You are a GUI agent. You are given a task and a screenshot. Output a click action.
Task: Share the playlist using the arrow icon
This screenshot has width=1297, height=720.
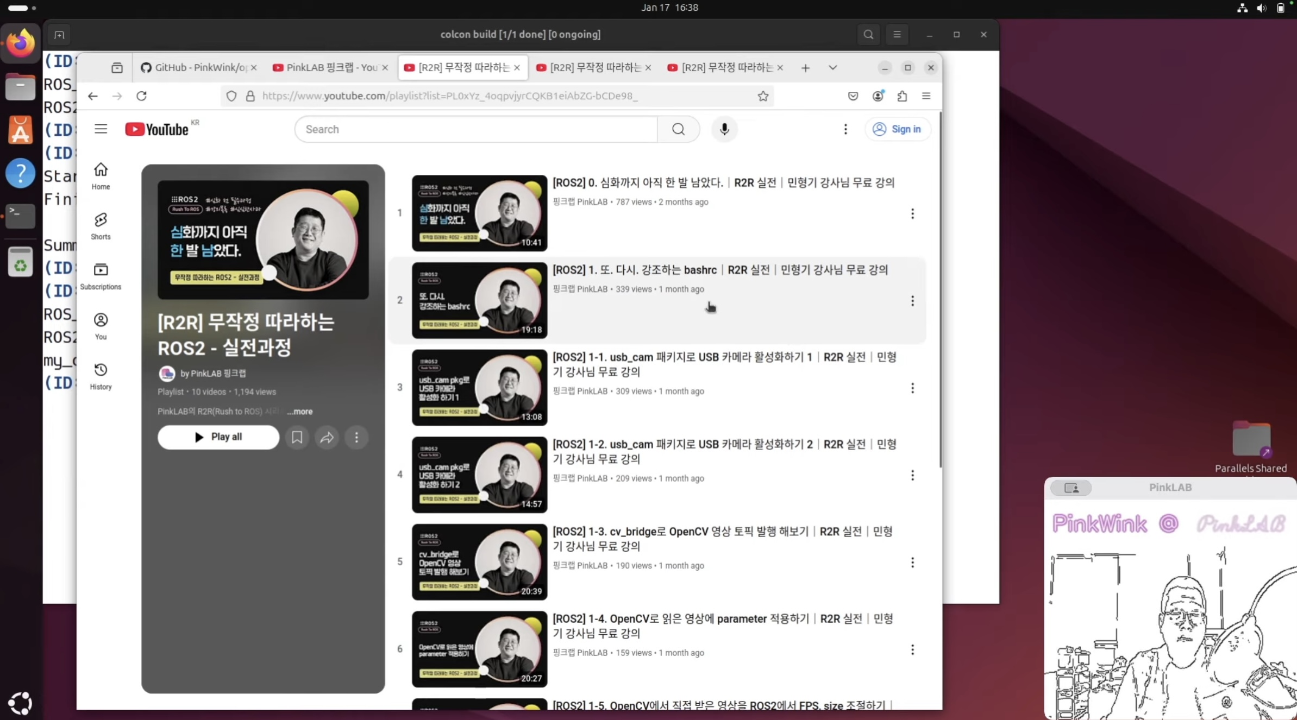tap(327, 437)
